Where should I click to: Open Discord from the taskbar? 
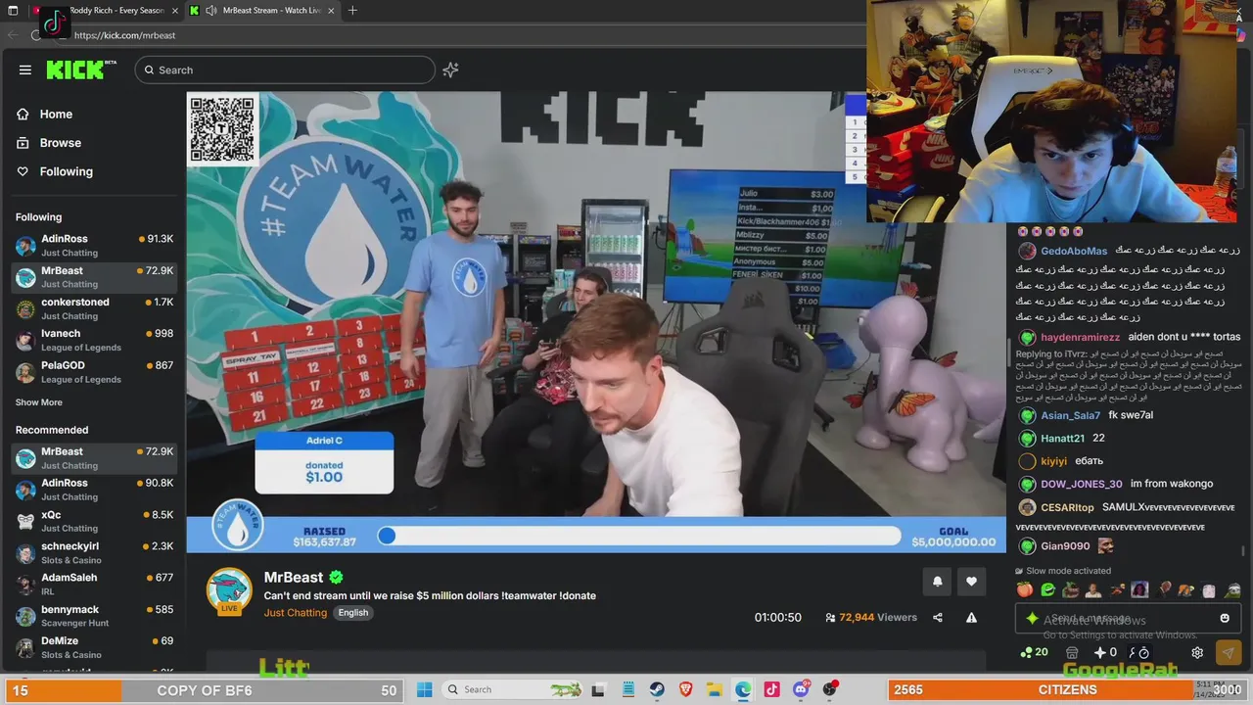801,689
